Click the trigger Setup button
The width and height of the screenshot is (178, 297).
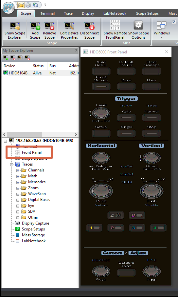101,133
